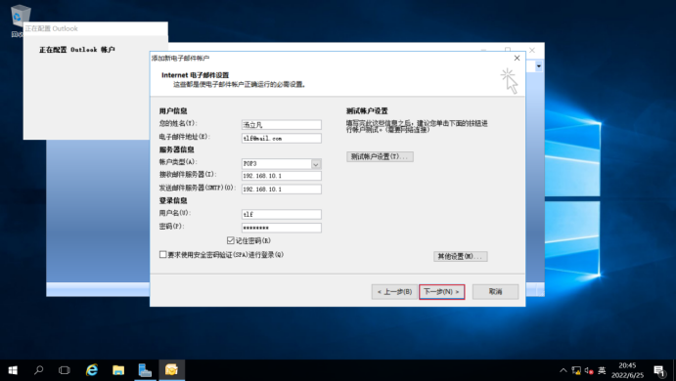The height and width of the screenshot is (381, 676).
Task: Open File Explorer from taskbar
Action: (x=118, y=370)
